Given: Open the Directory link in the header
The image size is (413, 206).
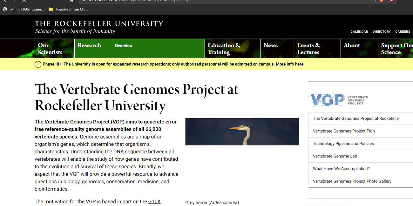Looking at the screenshot, I should tap(382, 32).
